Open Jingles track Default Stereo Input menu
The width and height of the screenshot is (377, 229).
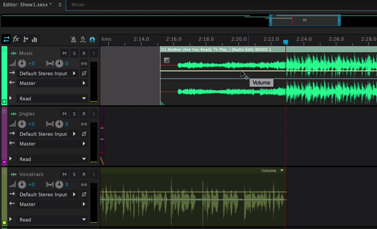(47, 134)
